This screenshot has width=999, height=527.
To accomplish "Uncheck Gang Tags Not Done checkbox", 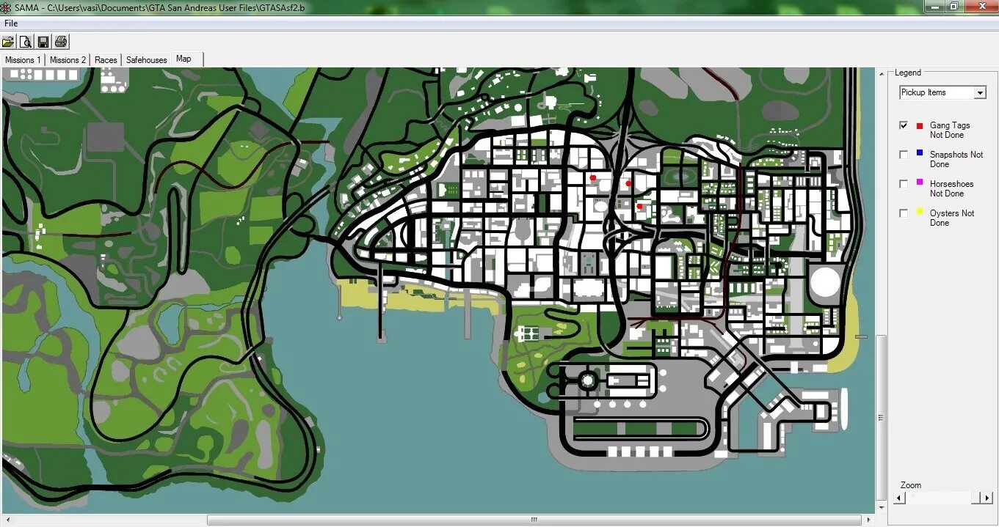I will 904,125.
